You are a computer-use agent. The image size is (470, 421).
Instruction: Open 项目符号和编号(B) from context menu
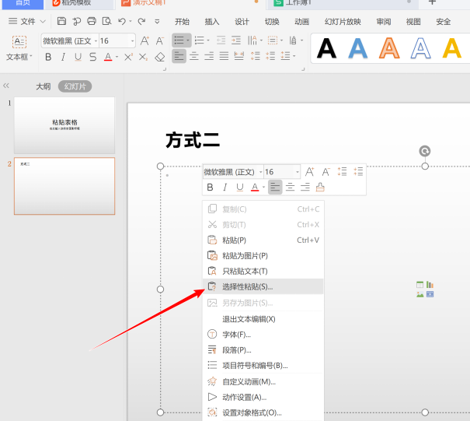click(263, 366)
